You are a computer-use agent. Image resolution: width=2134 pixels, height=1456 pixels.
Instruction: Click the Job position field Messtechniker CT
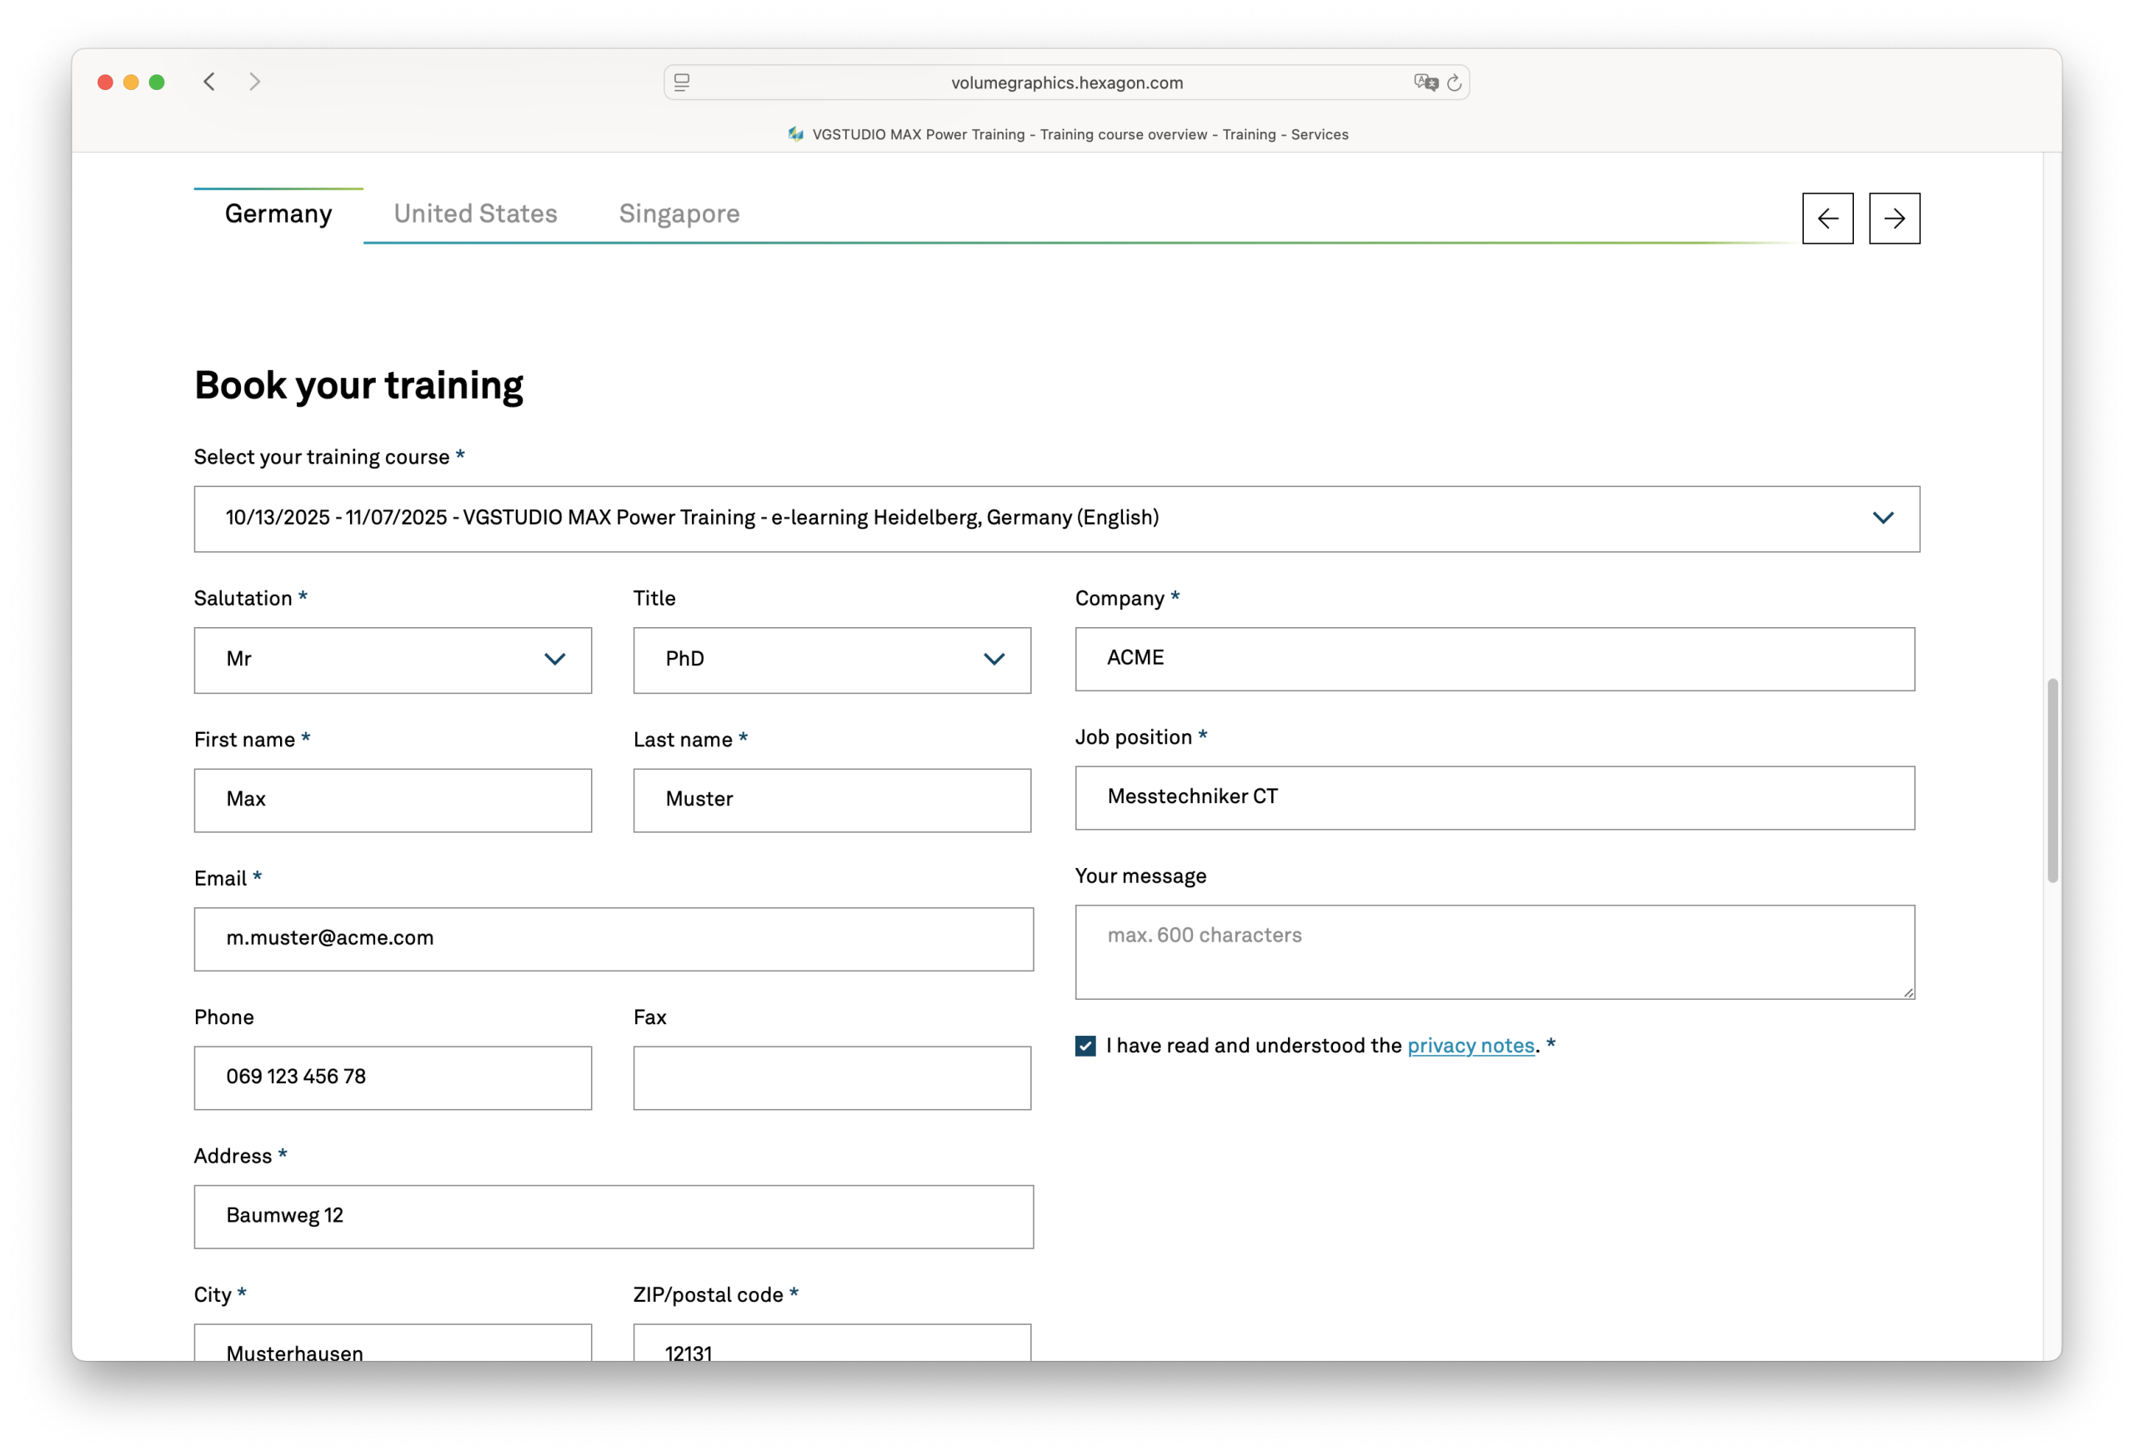pos(1495,798)
